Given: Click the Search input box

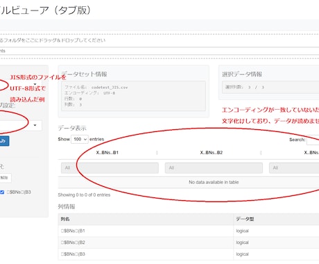Looking at the screenshot, I should 313,140.
